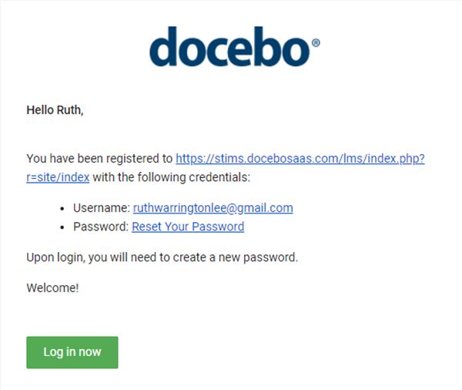The width and height of the screenshot is (462, 390).
Task: Click the green Log in now button
Action: click(72, 352)
